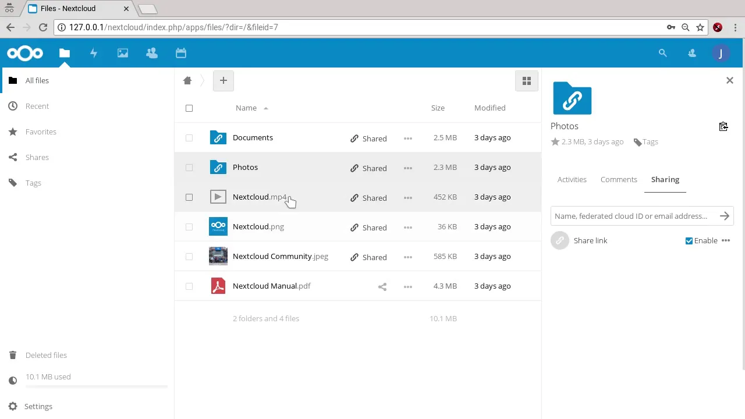Open more actions menu for Nextcloud.mp4
Screen dimensions: 745x419
408,198
